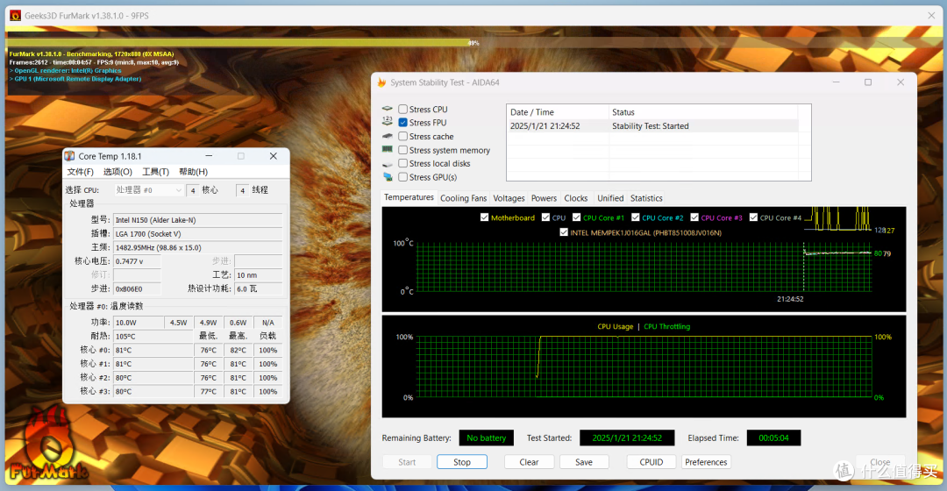This screenshot has width=947, height=491.
Task: Click the Stress GPU(s) monitor icon
Action: (x=388, y=177)
